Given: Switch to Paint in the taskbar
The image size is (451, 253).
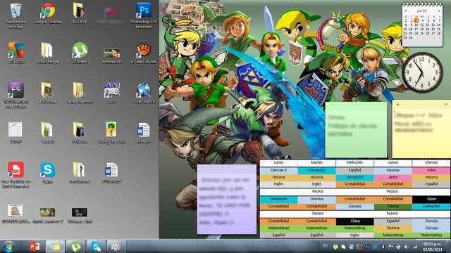Looking at the screenshot, I should pos(116,247).
